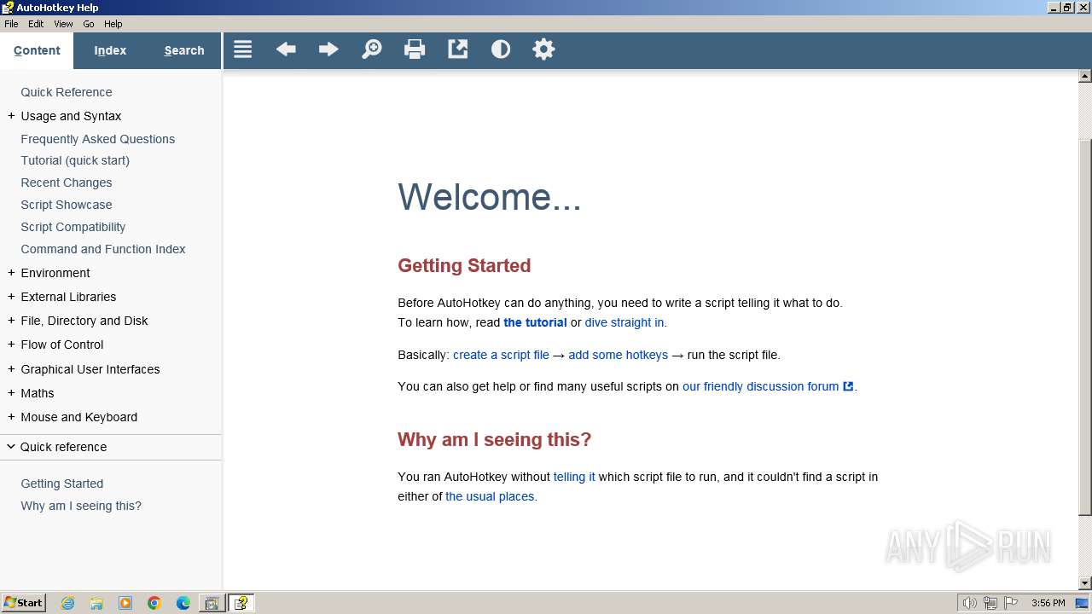The image size is (1092, 614).
Task: Expand File, Directory and Disk node
Action: [x=11, y=321]
